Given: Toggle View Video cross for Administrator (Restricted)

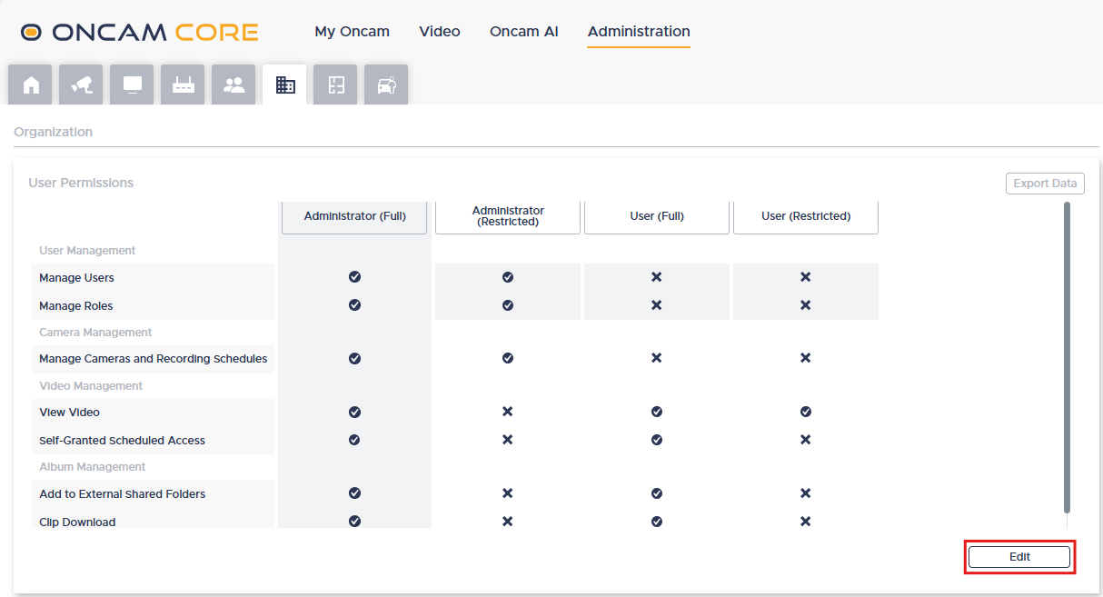Looking at the screenshot, I should click(508, 412).
